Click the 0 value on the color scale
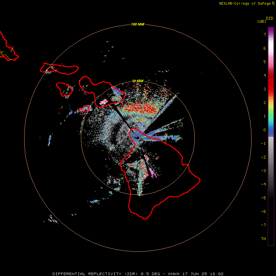Screen dimensions: 276x276 [265, 130]
